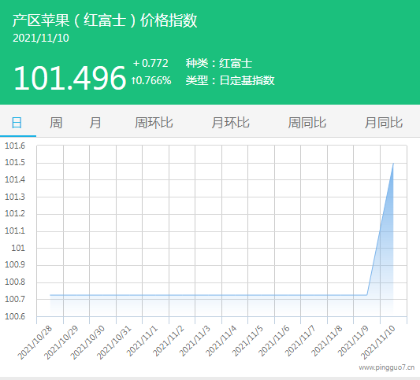Click the 类型：日定基指数 label
The height and width of the screenshot is (380, 420).
click(x=230, y=80)
